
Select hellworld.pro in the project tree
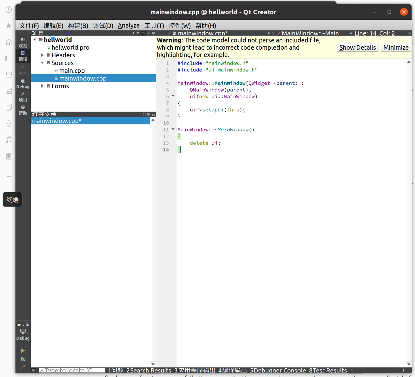point(70,47)
